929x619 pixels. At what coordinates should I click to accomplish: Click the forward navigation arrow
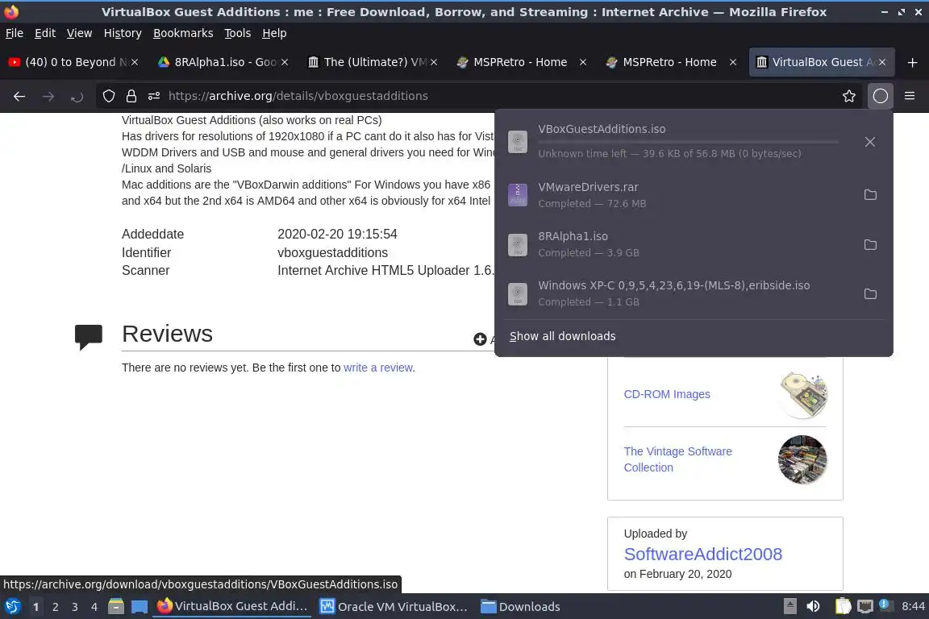(48, 96)
